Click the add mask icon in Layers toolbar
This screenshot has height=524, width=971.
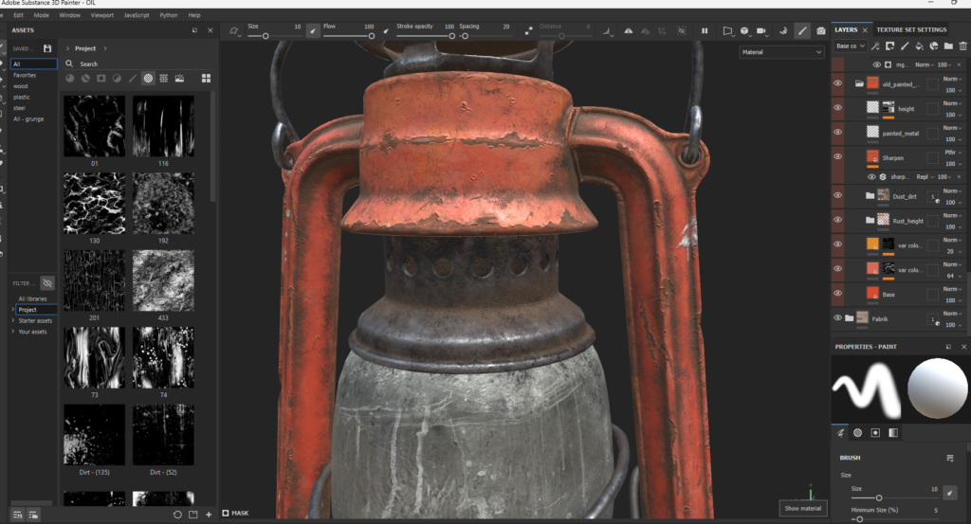pos(889,45)
